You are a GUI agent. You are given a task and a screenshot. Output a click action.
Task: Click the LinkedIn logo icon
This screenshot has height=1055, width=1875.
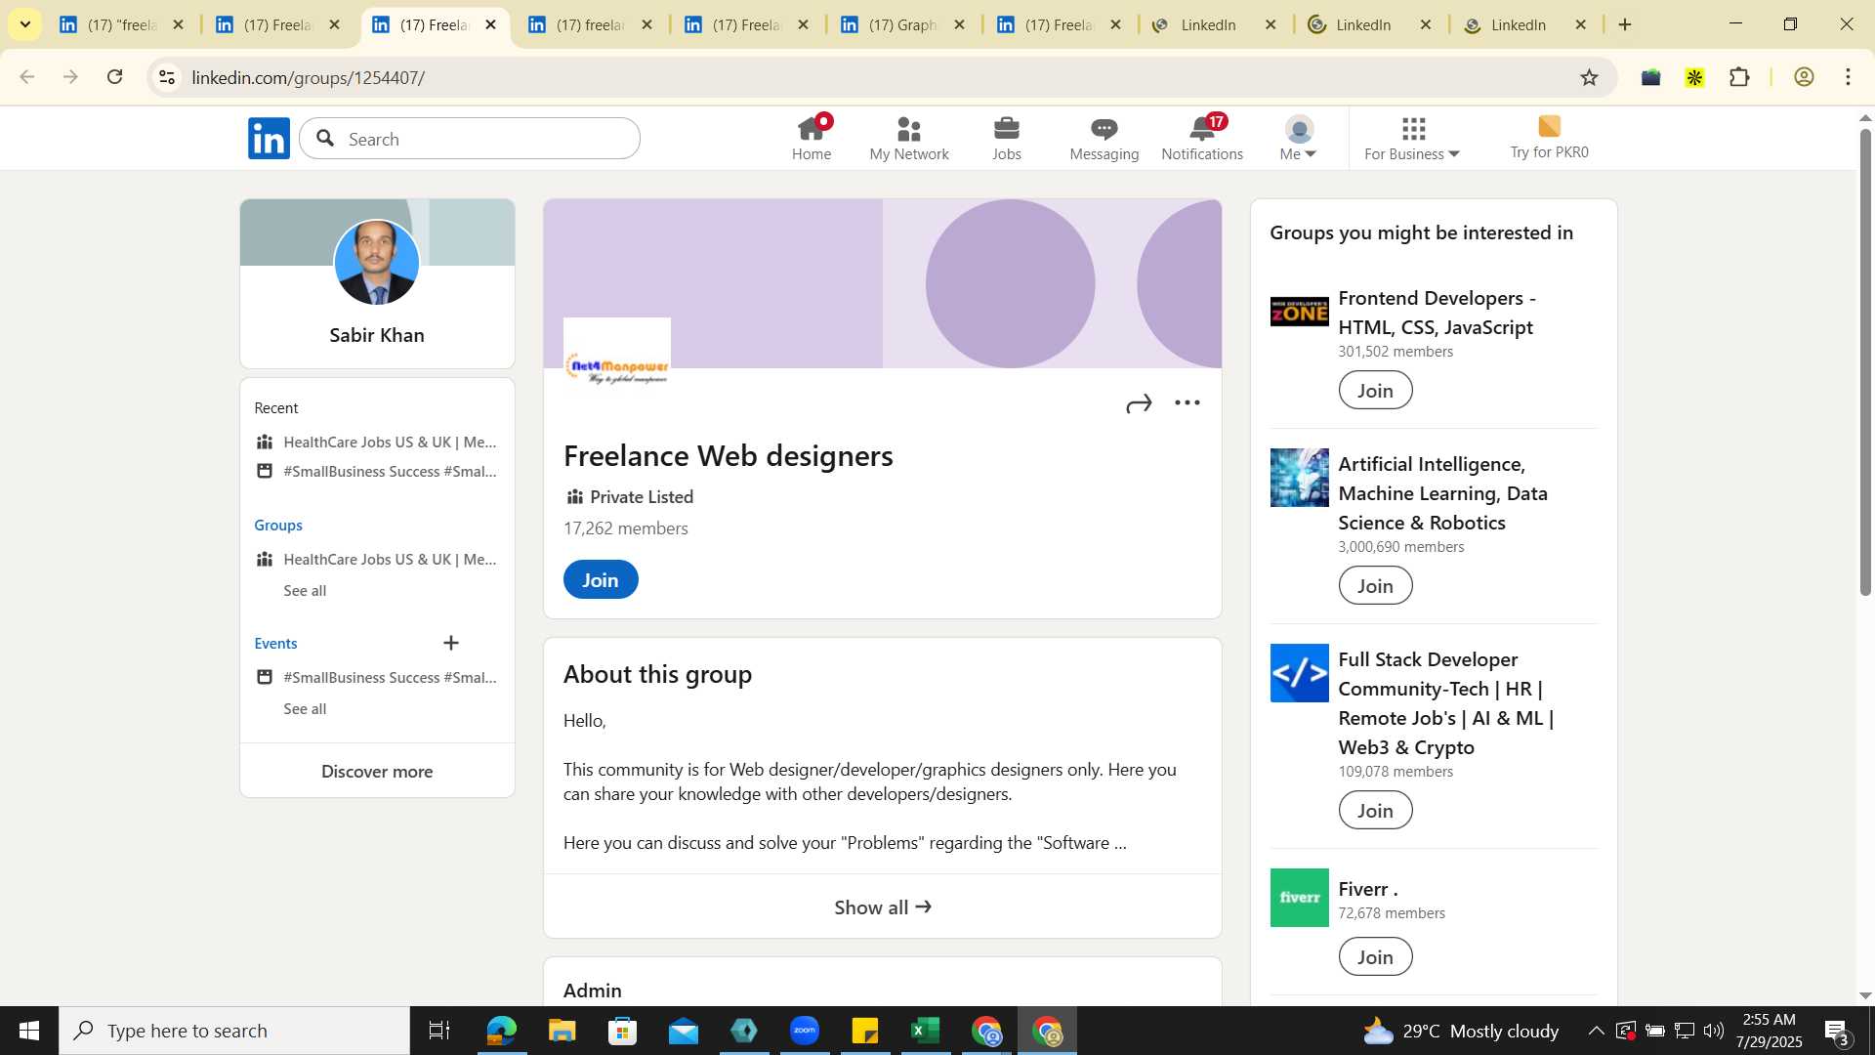[x=269, y=139]
